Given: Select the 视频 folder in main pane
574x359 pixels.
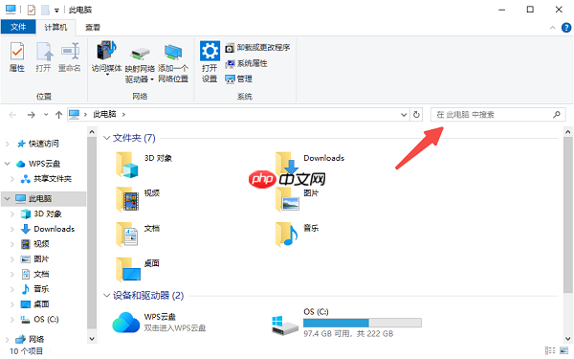Looking at the screenshot, I should [x=138, y=199].
